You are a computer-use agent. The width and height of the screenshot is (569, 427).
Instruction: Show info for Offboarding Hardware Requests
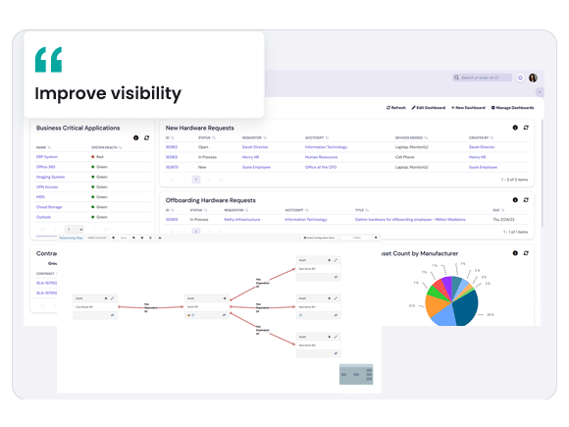coord(515,199)
